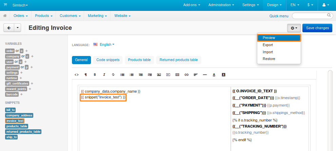
Task: Open the Add-ons menu
Action: (191, 5)
